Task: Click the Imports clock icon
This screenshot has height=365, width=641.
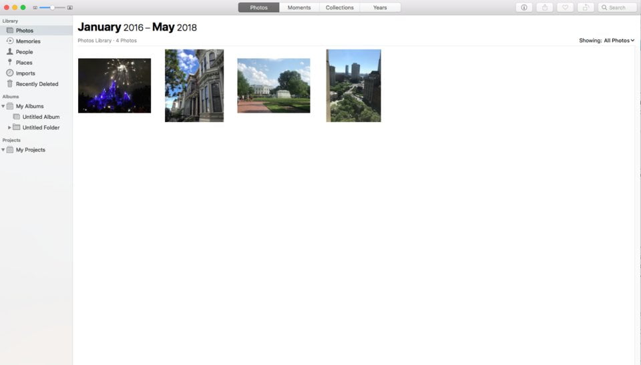Action: [10, 73]
